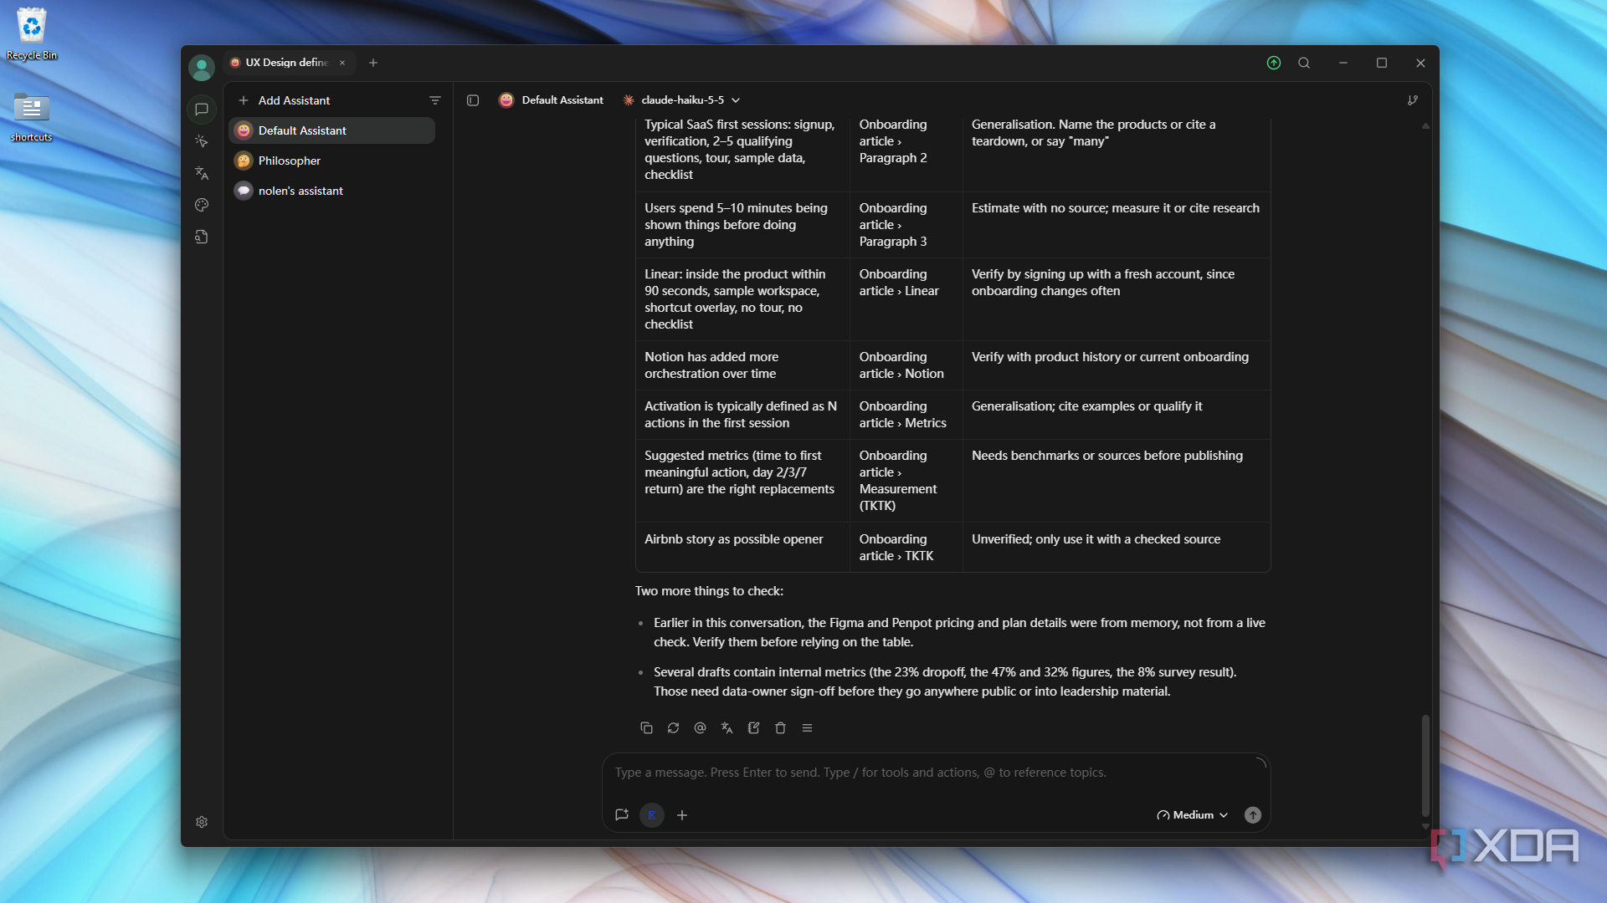
Task: Toggle the highlighted blue input bar button
Action: [652, 815]
